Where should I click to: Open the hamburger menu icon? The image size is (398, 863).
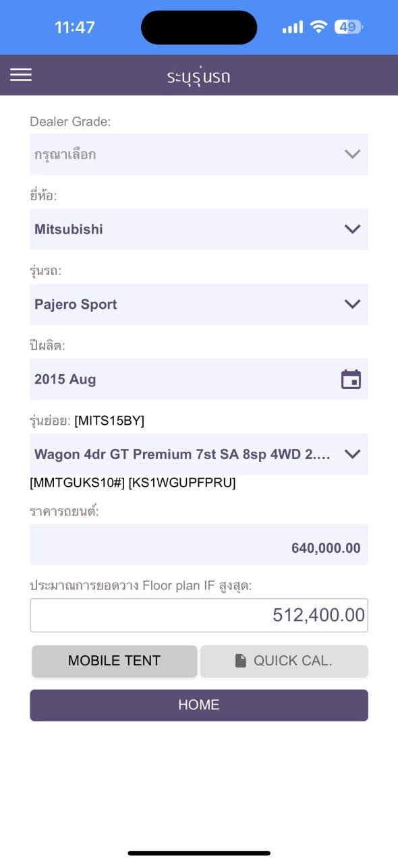pos(21,75)
